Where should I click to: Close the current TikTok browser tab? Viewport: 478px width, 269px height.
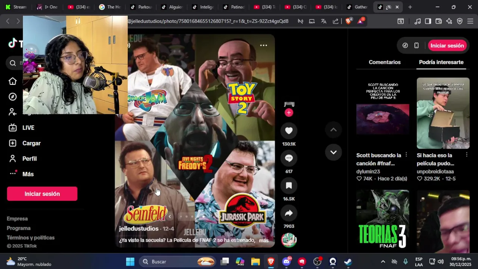(x=397, y=7)
